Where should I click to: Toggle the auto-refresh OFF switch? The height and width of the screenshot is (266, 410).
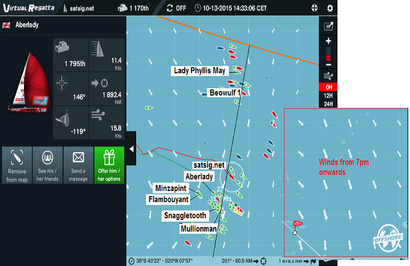[x=176, y=8]
